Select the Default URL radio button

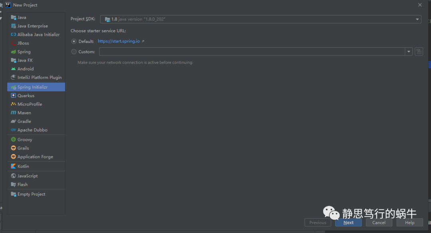click(x=74, y=41)
